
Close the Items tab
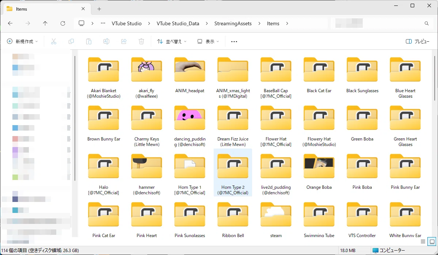coord(83,9)
